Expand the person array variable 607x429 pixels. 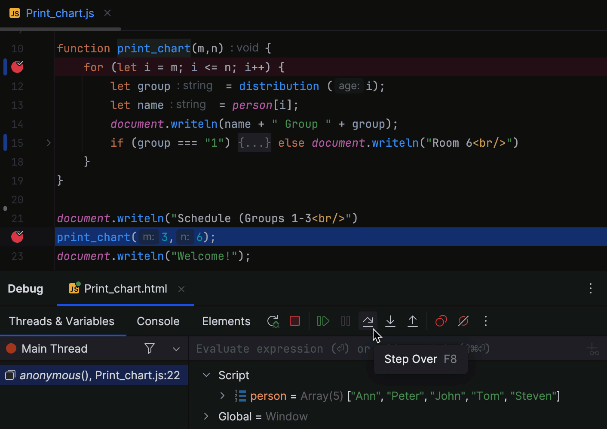(x=222, y=396)
